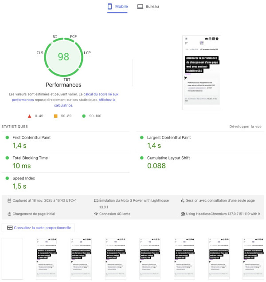Click the desktop laptop icon
This screenshot has width=266, height=282.
click(140, 7)
